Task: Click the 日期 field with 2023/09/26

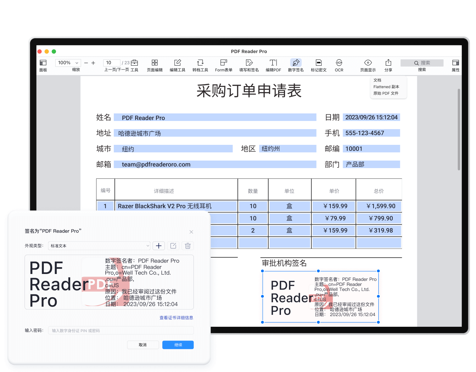Action: 371,117
